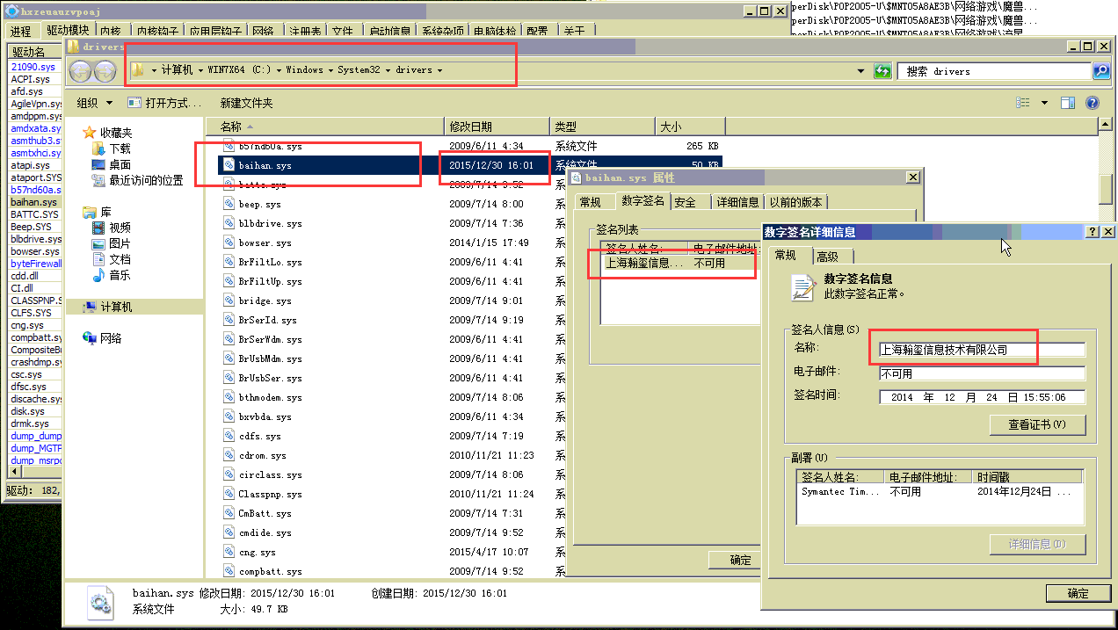Expand the dropdown arrow after WIN7X64 (C:)
Viewport: 1118px width, 630px height.
pyautogui.click(x=279, y=70)
